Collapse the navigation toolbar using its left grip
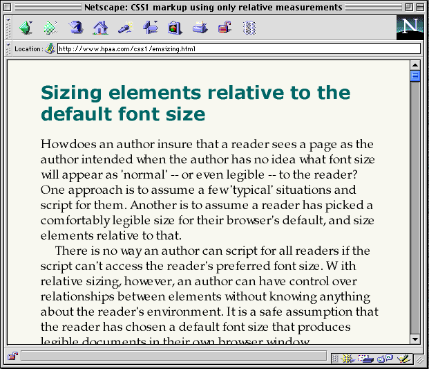429x369 pixels. point(8,28)
